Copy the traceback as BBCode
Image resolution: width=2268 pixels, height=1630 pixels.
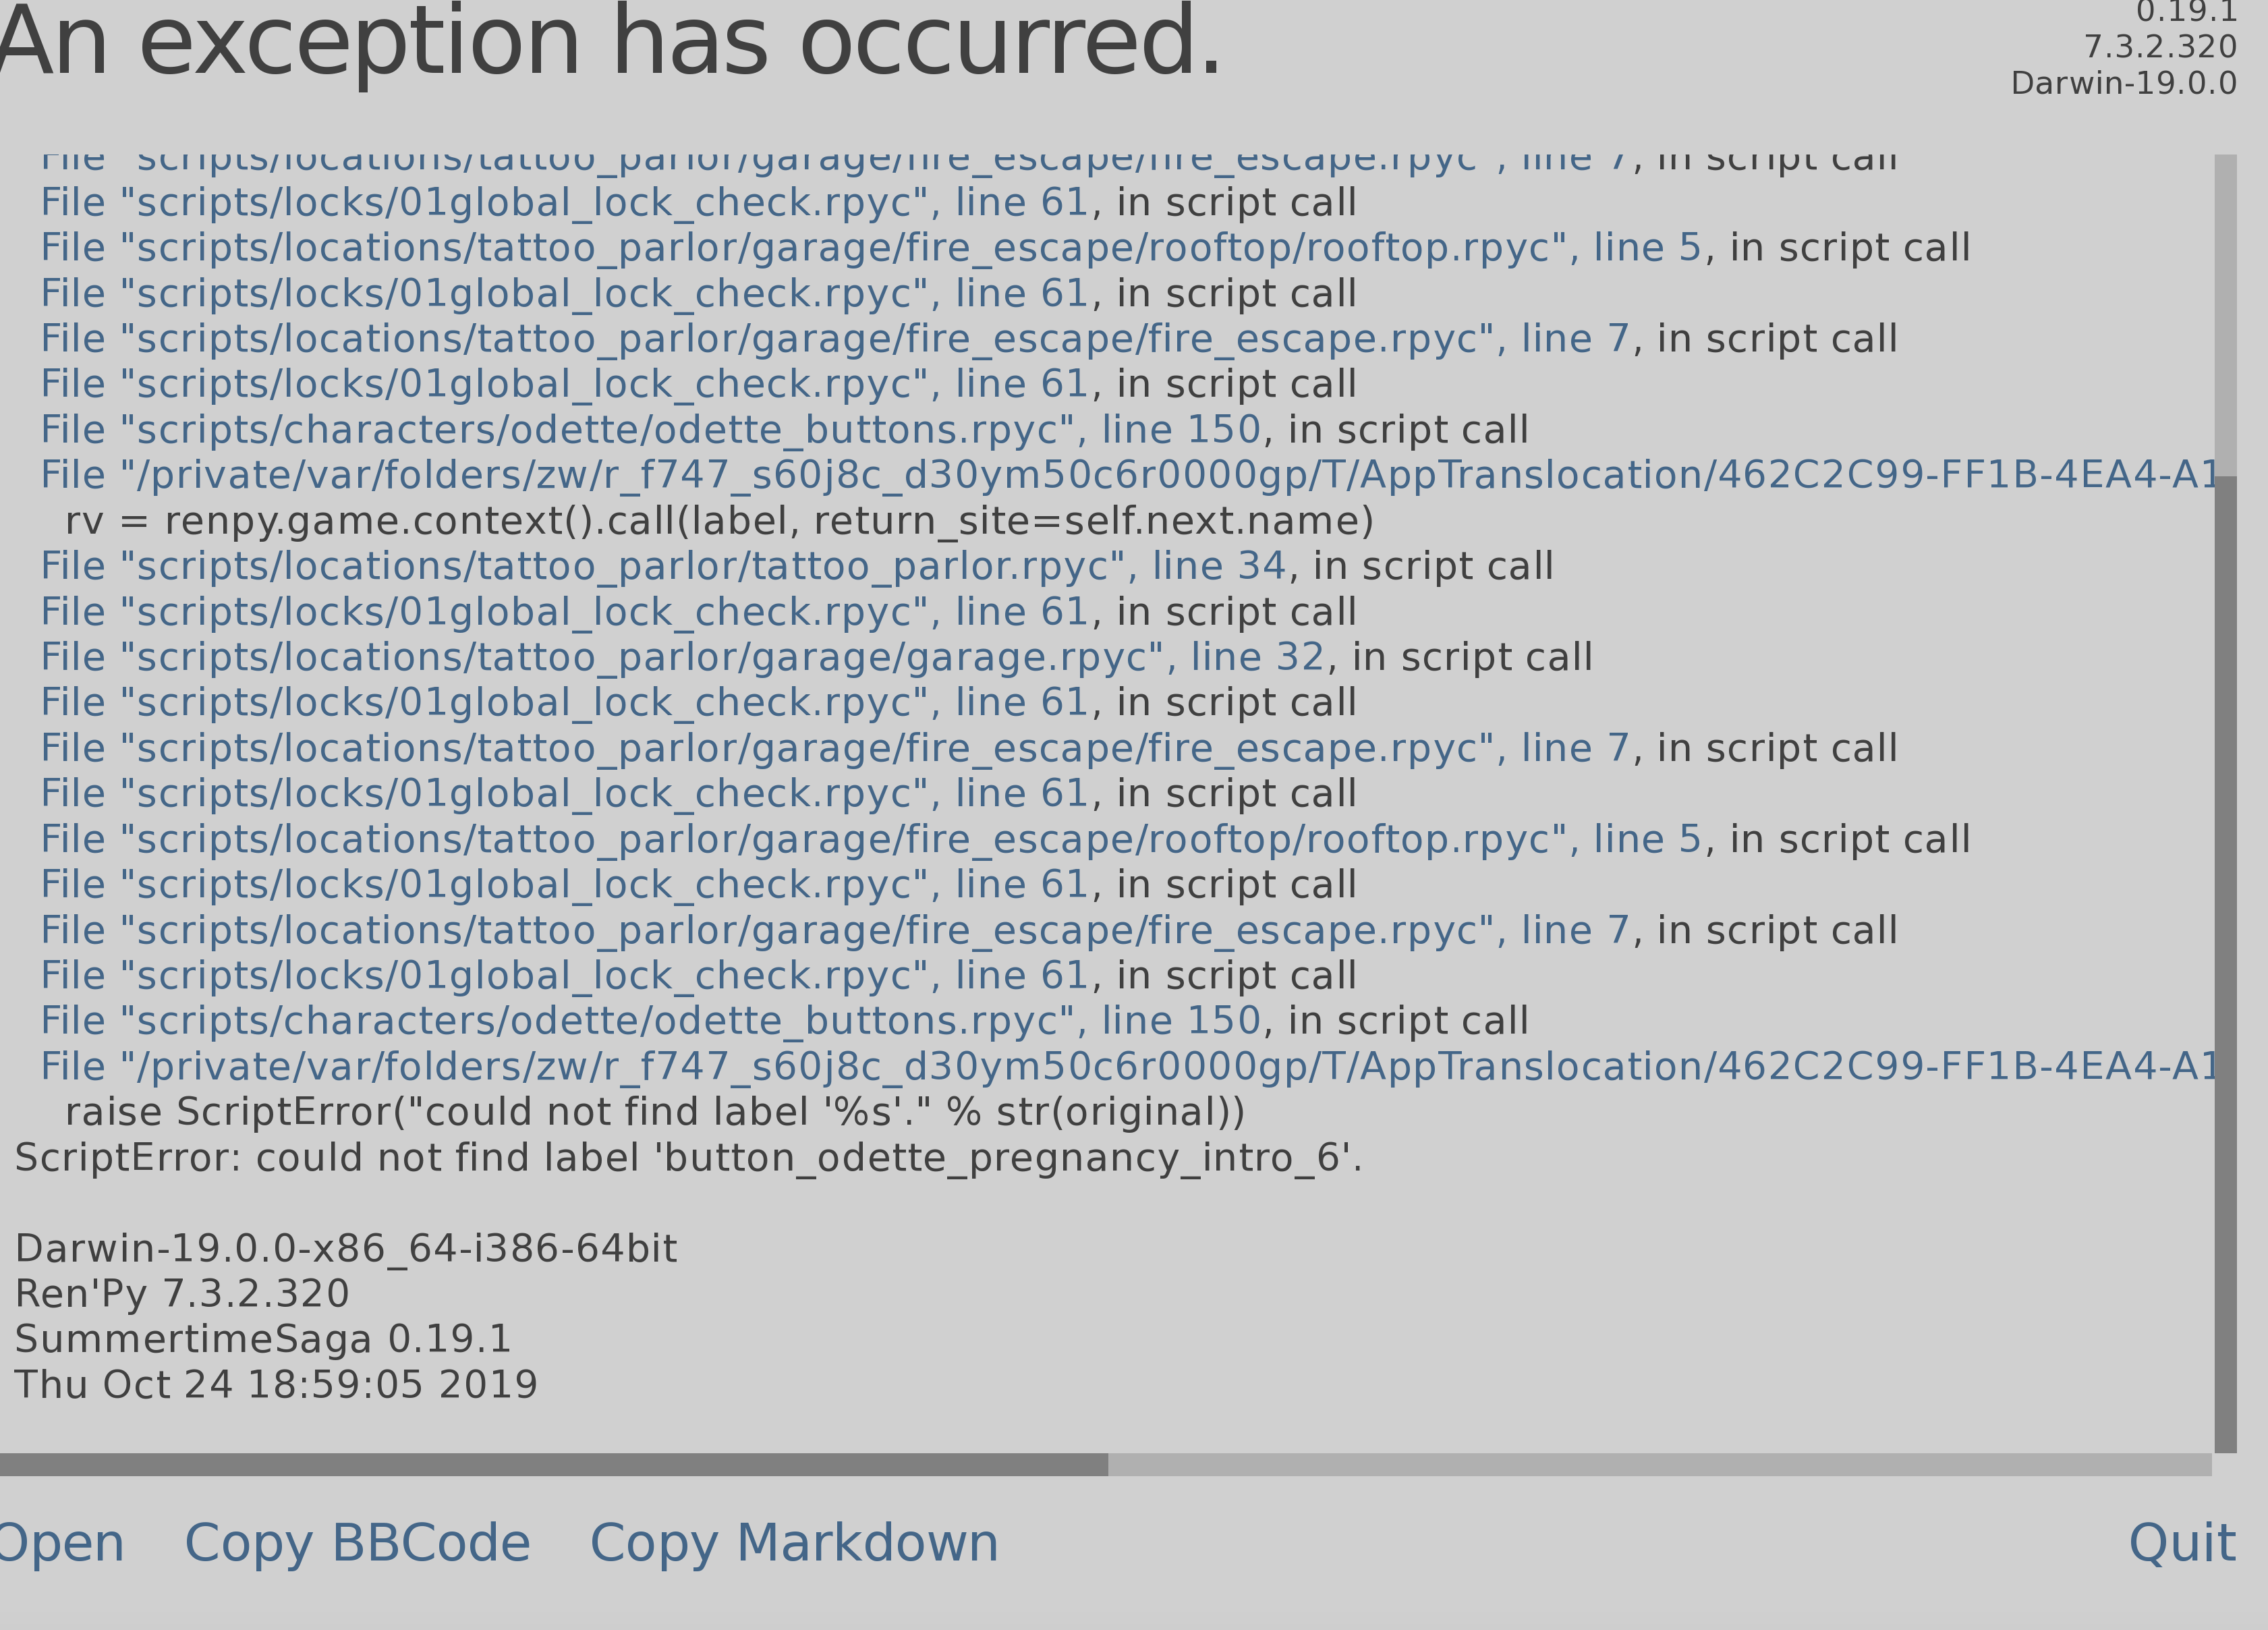(x=357, y=1543)
